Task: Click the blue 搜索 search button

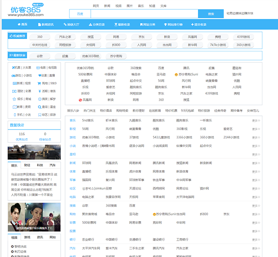Action: click(x=211, y=14)
